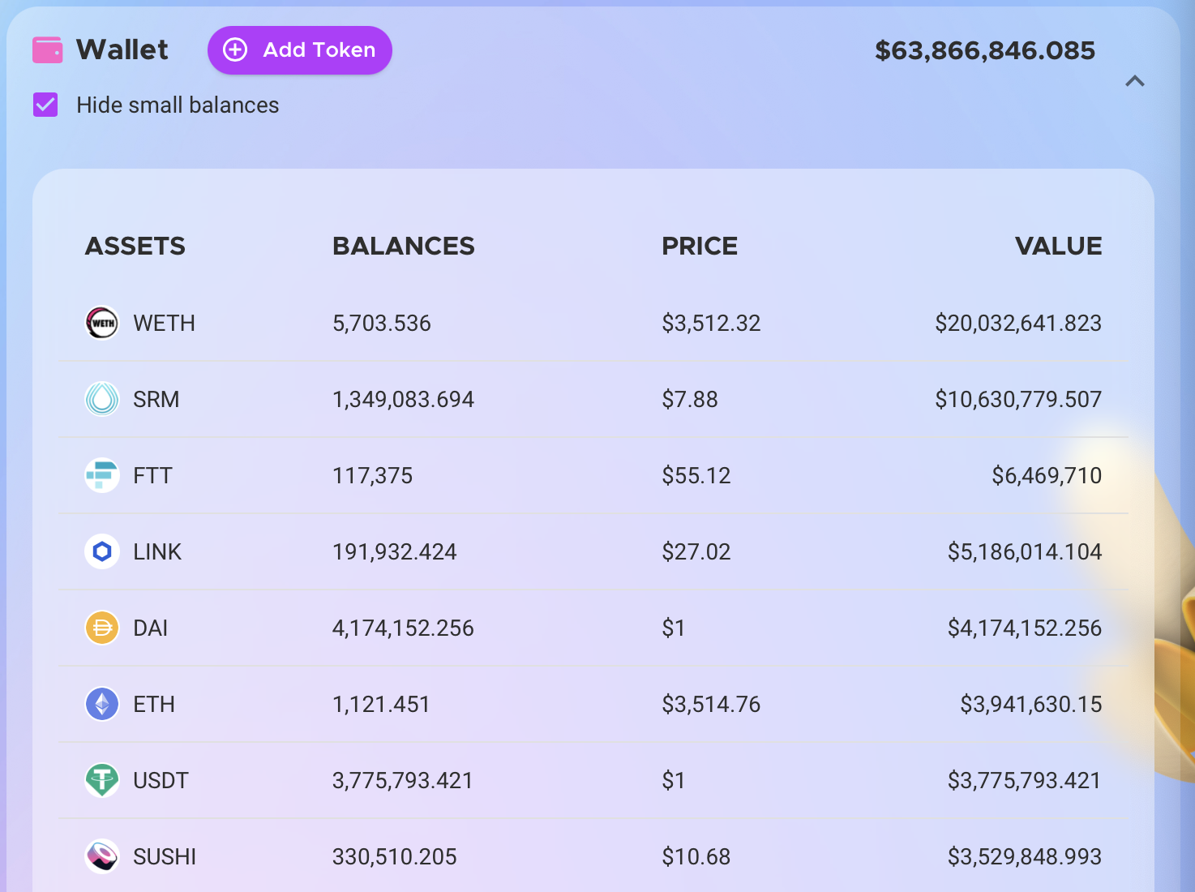Click WETH value $20,032,641.823
Viewport: 1195px width, 892px height.
tap(1018, 323)
